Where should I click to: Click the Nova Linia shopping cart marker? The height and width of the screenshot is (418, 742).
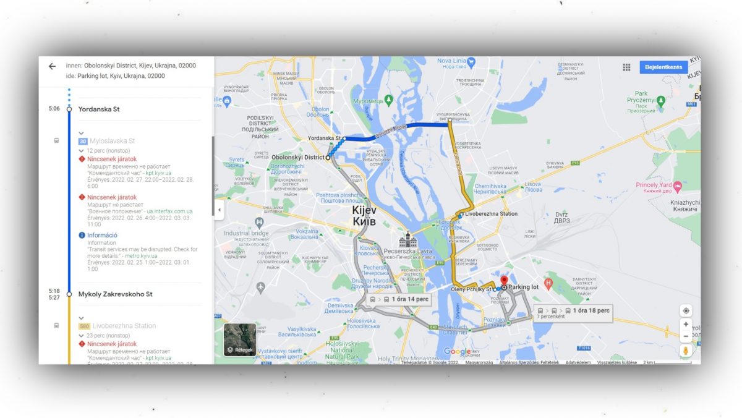(471, 61)
